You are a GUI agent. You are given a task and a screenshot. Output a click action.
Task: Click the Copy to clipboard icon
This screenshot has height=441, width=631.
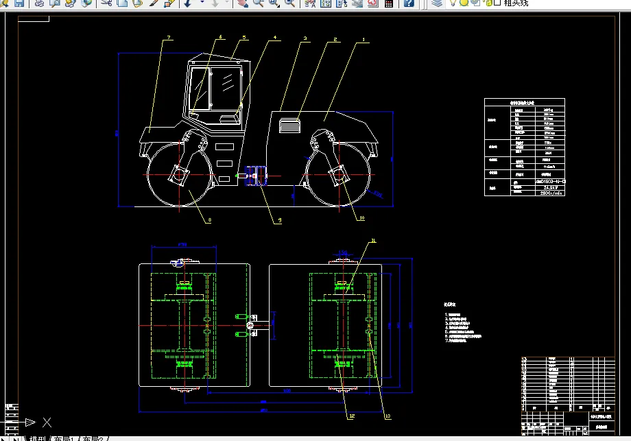click(122, 3)
